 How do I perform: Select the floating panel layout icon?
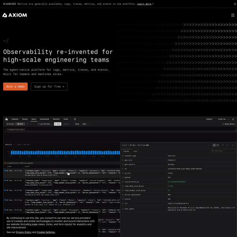tap(214, 145)
